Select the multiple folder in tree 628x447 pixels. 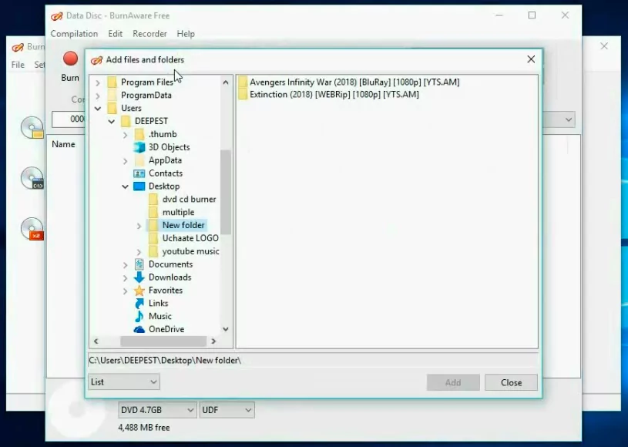click(x=178, y=212)
